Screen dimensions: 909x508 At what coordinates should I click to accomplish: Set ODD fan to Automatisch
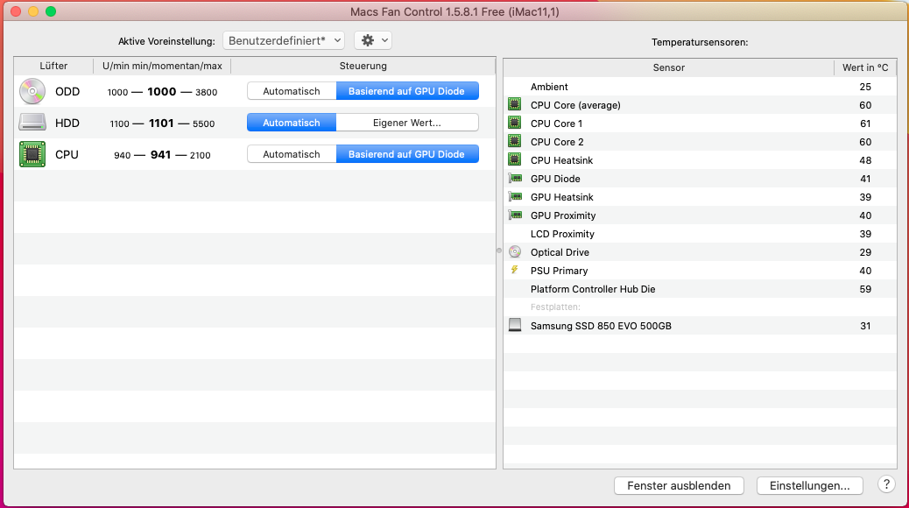tap(292, 91)
